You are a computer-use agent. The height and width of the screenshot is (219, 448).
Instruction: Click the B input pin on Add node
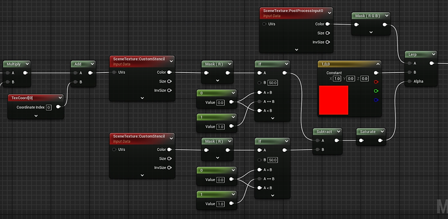coord(76,82)
